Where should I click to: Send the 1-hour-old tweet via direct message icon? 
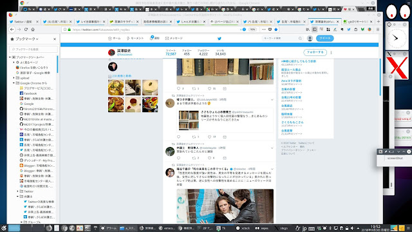[x=225, y=158]
